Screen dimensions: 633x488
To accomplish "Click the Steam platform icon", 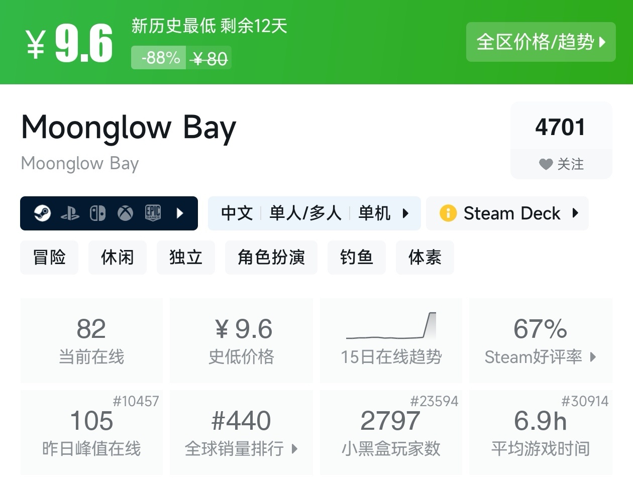I will (x=42, y=213).
